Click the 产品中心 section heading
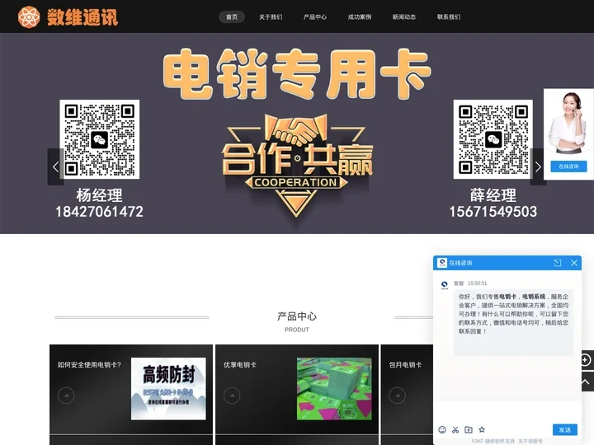This screenshot has width=594, height=445. coord(297,316)
